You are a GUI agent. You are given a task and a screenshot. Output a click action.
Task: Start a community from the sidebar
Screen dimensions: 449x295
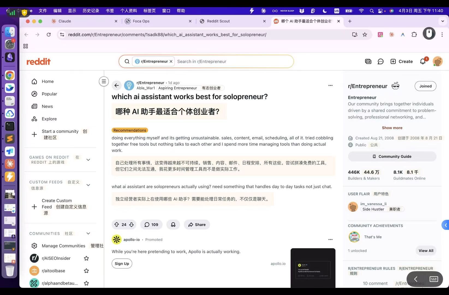pos(60,134)
